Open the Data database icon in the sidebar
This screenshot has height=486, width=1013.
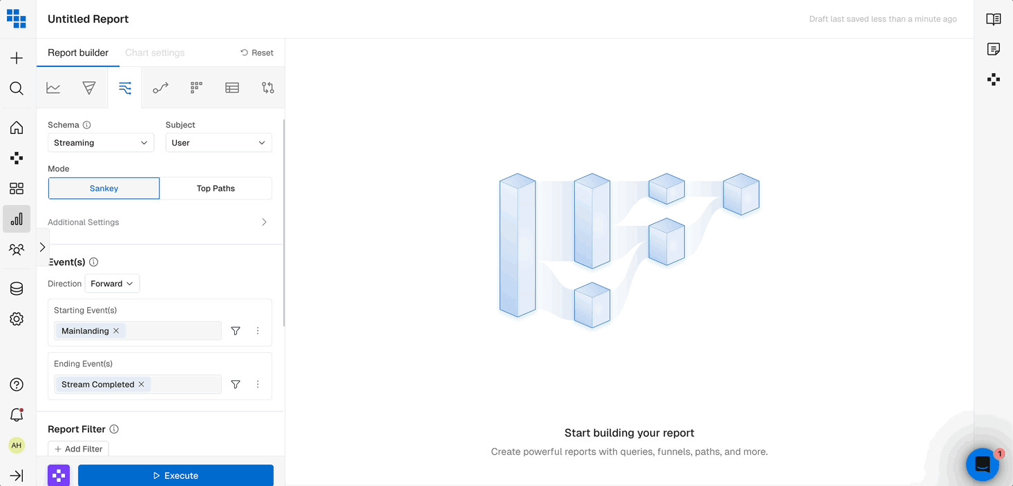tap(17, 289)
